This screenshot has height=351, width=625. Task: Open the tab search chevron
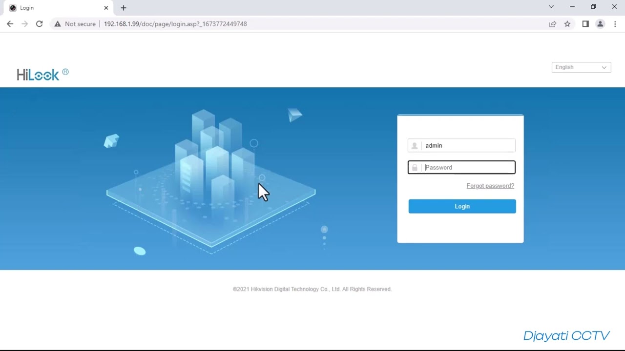(x=551, y=7)
